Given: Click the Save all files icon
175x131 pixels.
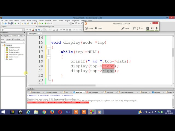Looking at the screenshot, I should point(11,23).
